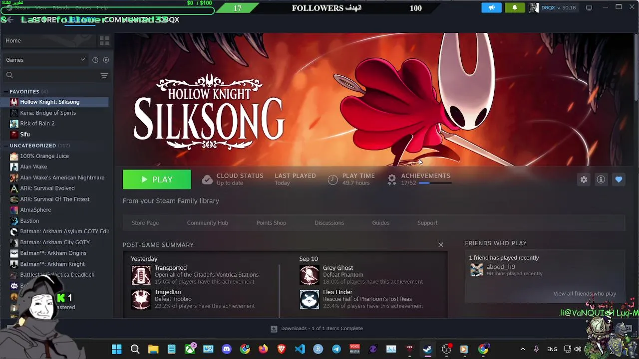The width and height of the screenshot is (639, 359).
Task: Select Kena: Bridge of Spirits in library
Action: coord(48,113)
